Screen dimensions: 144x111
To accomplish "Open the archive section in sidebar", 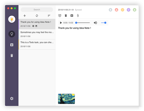I will 12,45.
